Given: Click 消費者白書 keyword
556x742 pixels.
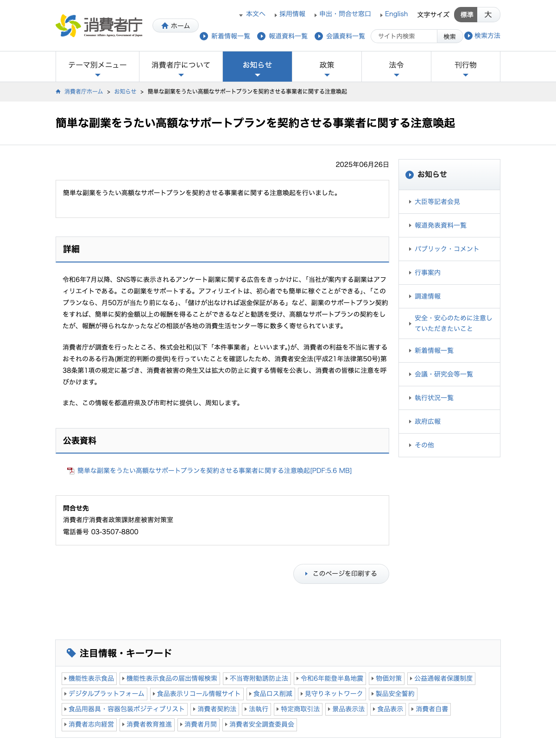Looking at the screenshot, I should [430, 709].
